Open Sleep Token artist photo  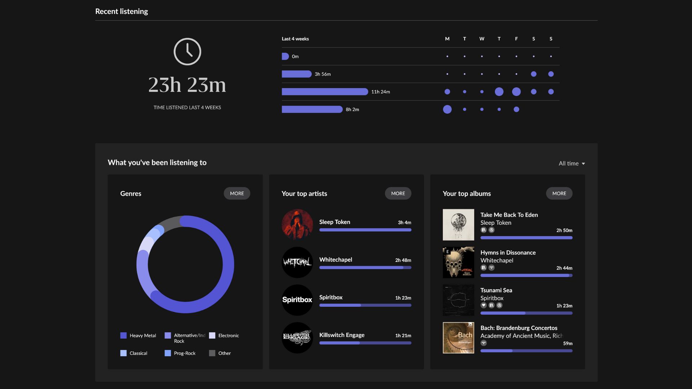coord(297,225)
